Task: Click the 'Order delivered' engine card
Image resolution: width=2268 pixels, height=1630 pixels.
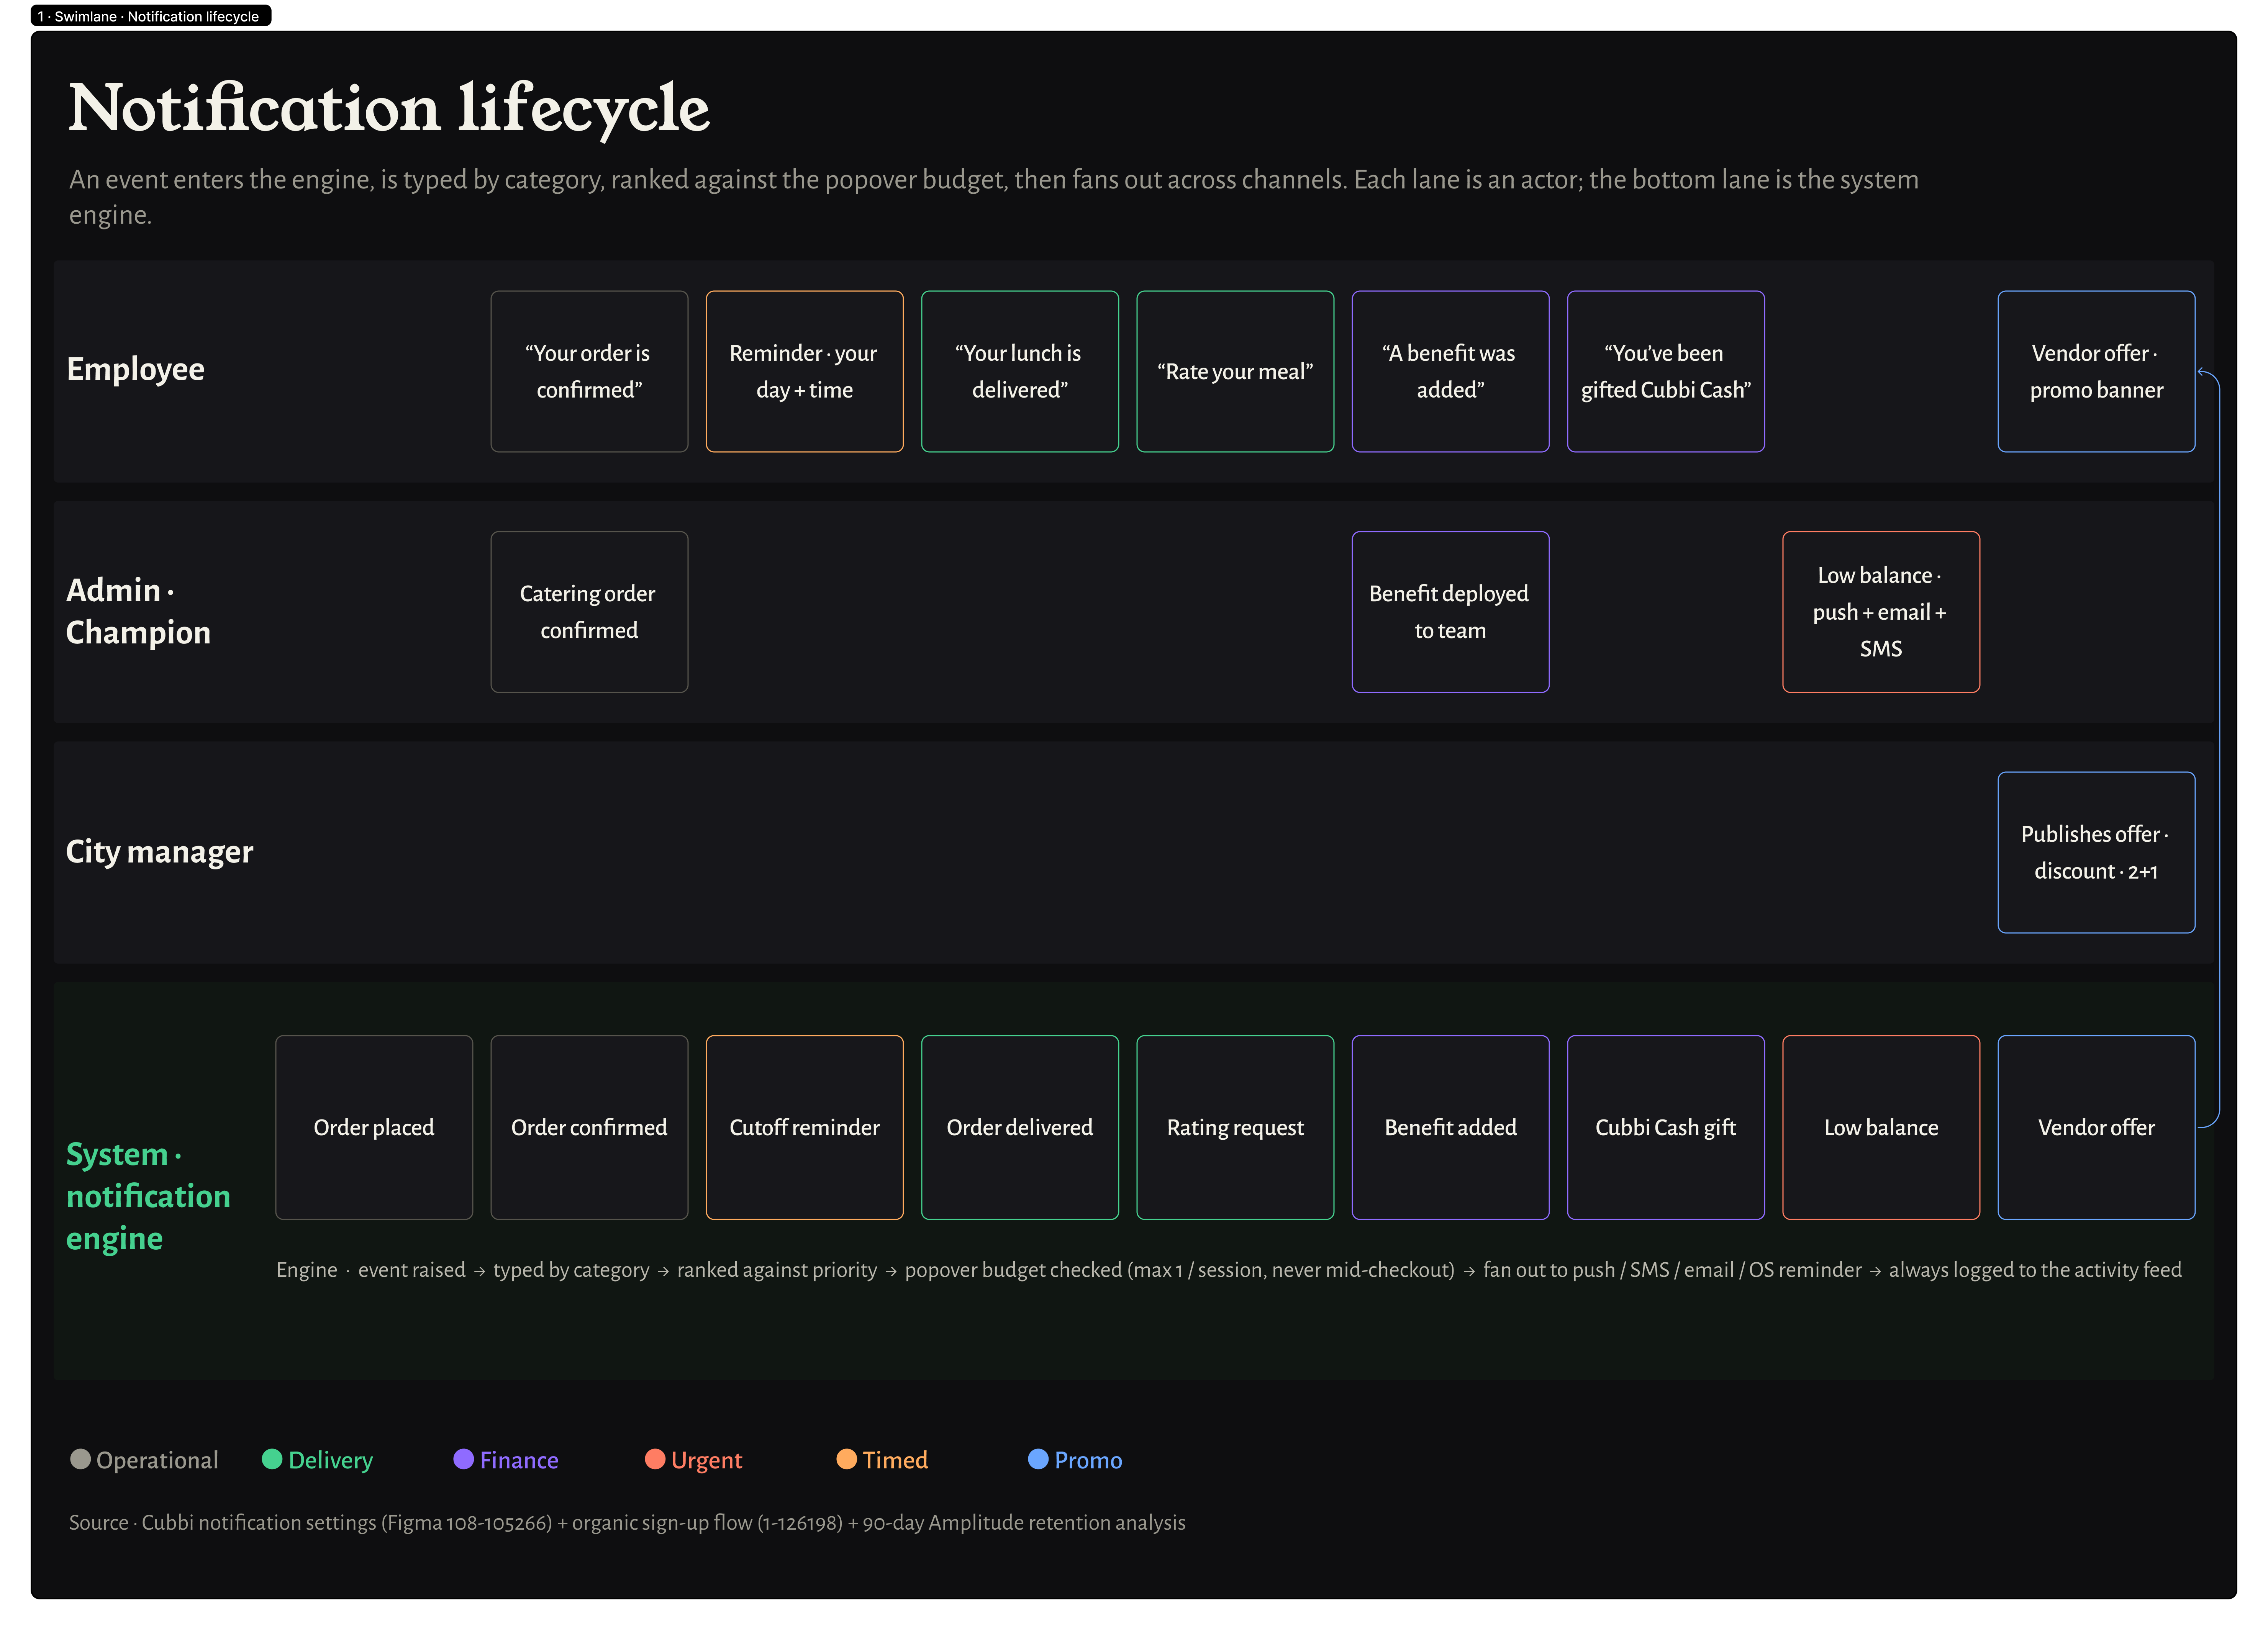Action: point(1020,1127)
